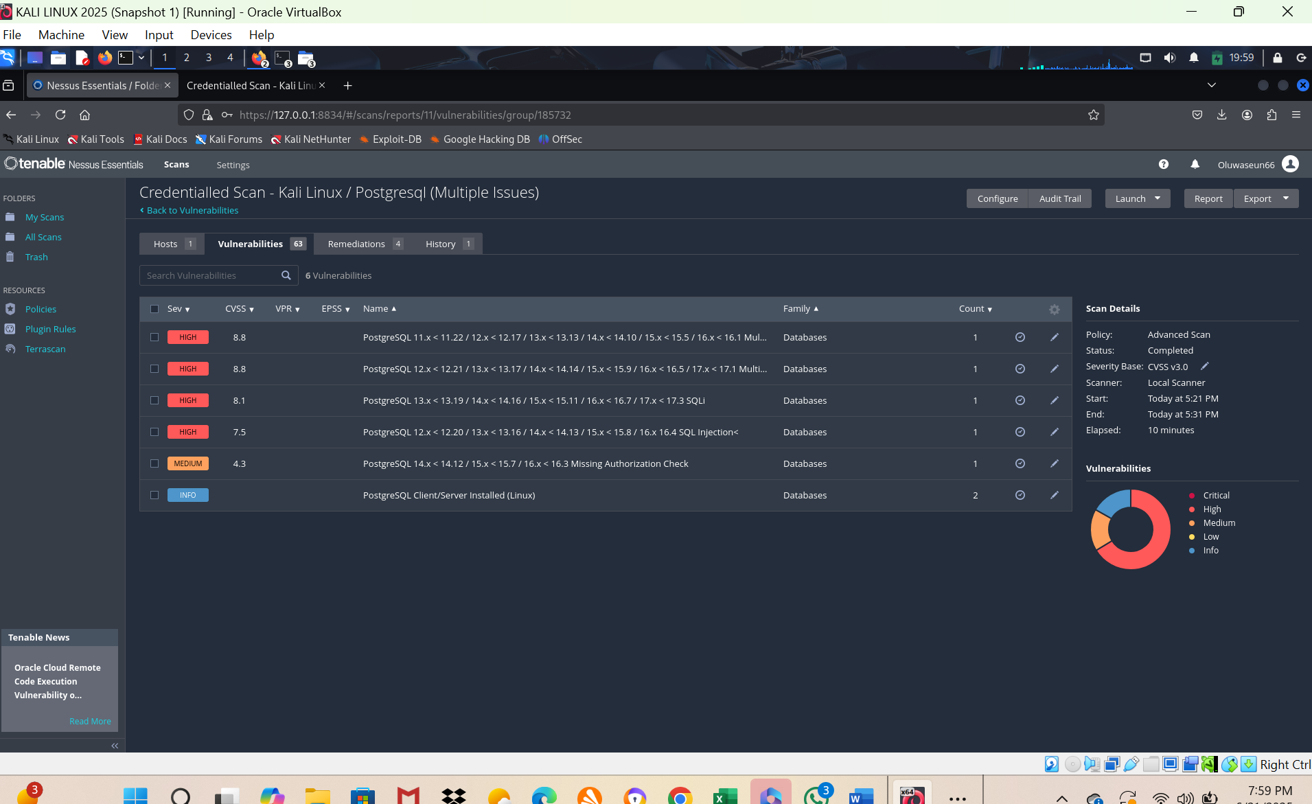Image resolution: width=1312 pixels, height=804 pixels.
Task: Reload the browser page
Action: [60, 115]
